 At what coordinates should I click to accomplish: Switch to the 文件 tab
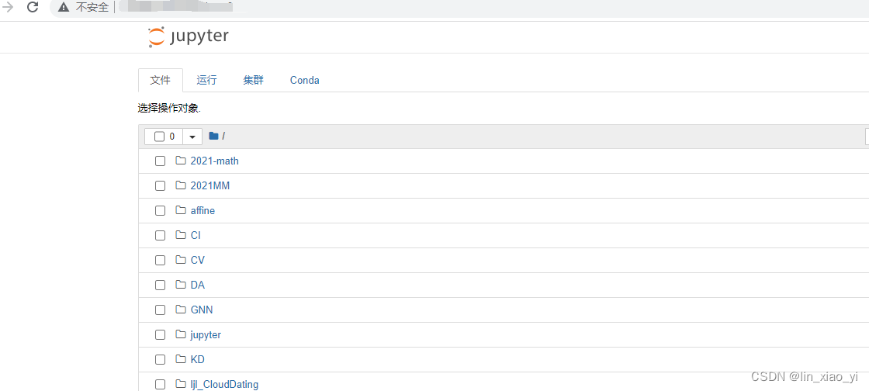(160, 81)
